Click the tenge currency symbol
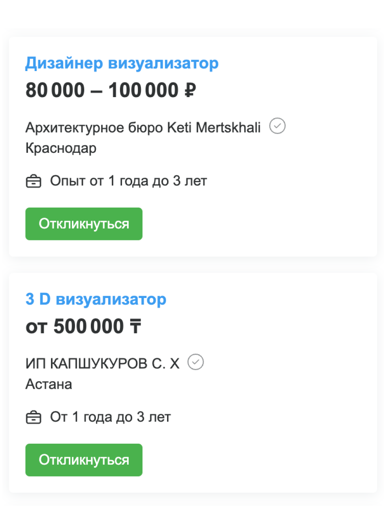The image size is (385, 527). (135, 326)
